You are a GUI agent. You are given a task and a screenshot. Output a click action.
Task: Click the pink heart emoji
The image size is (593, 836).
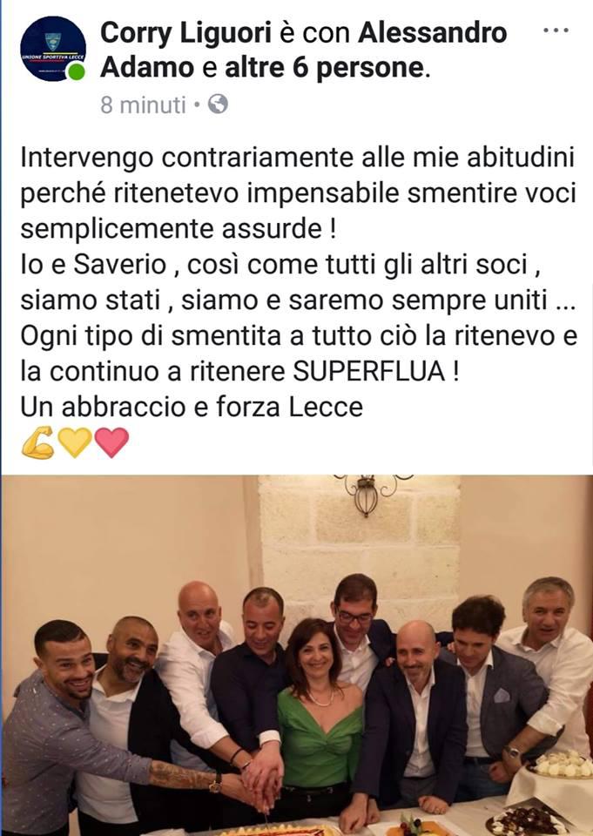tap(111, 442)
